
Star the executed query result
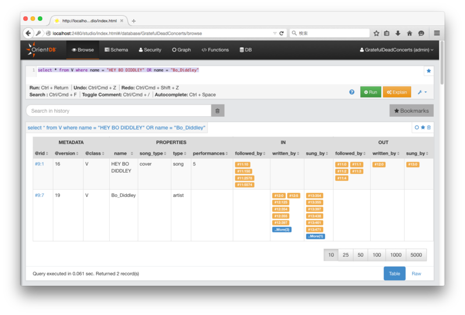click(x=423, y=127)
